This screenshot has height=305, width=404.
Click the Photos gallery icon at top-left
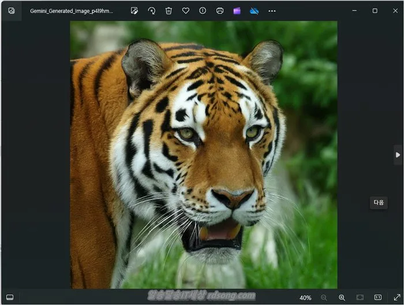(x=12, y=10)
